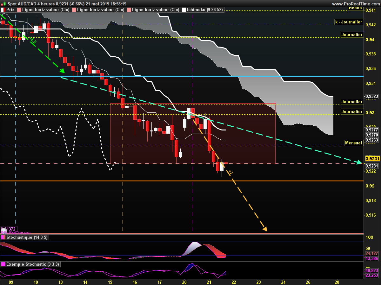Click date 17 on the time axis

(x=160, y=282)
